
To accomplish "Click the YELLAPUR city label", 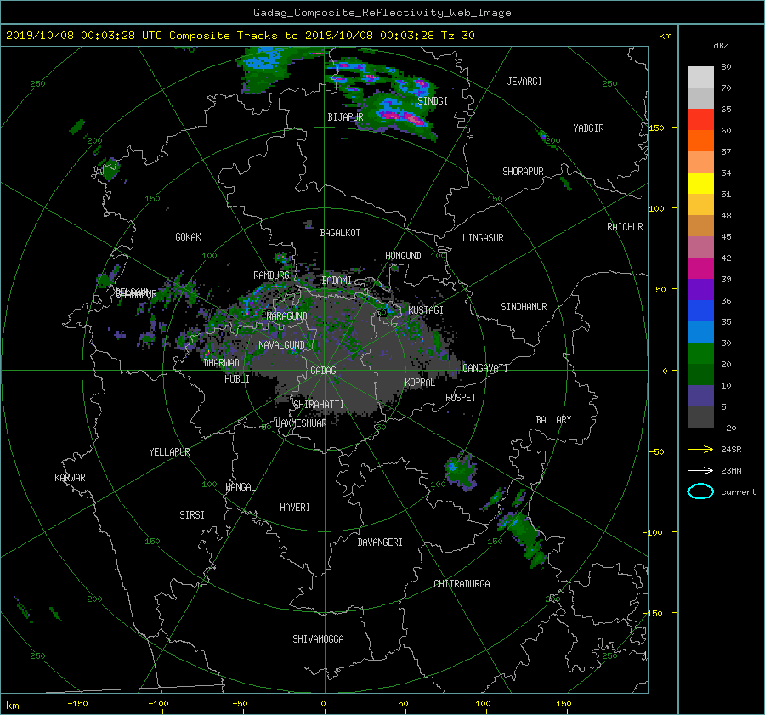I will coord(169,452).
